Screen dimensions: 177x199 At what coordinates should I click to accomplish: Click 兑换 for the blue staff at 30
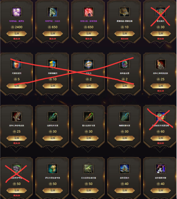[125, 138]
